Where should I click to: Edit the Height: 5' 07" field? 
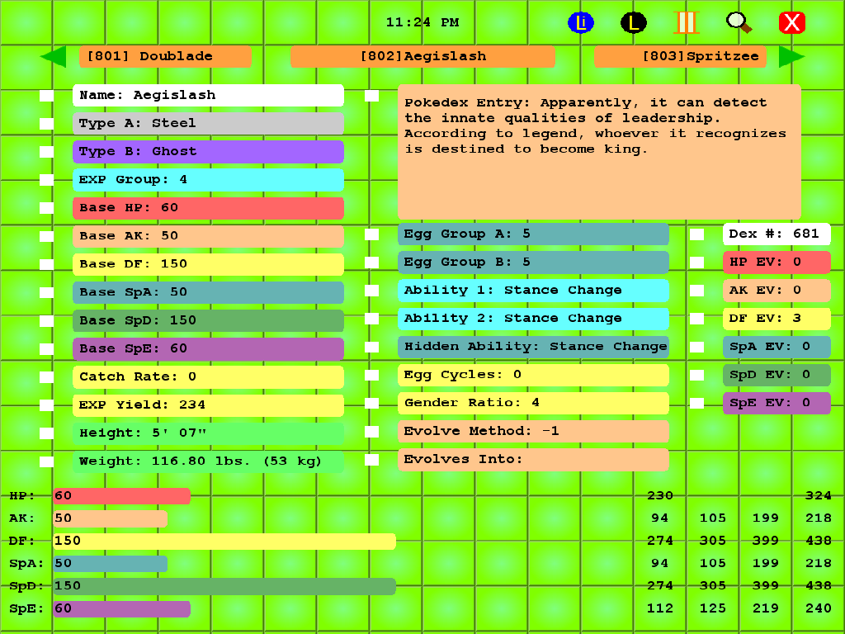click(208, 433)
